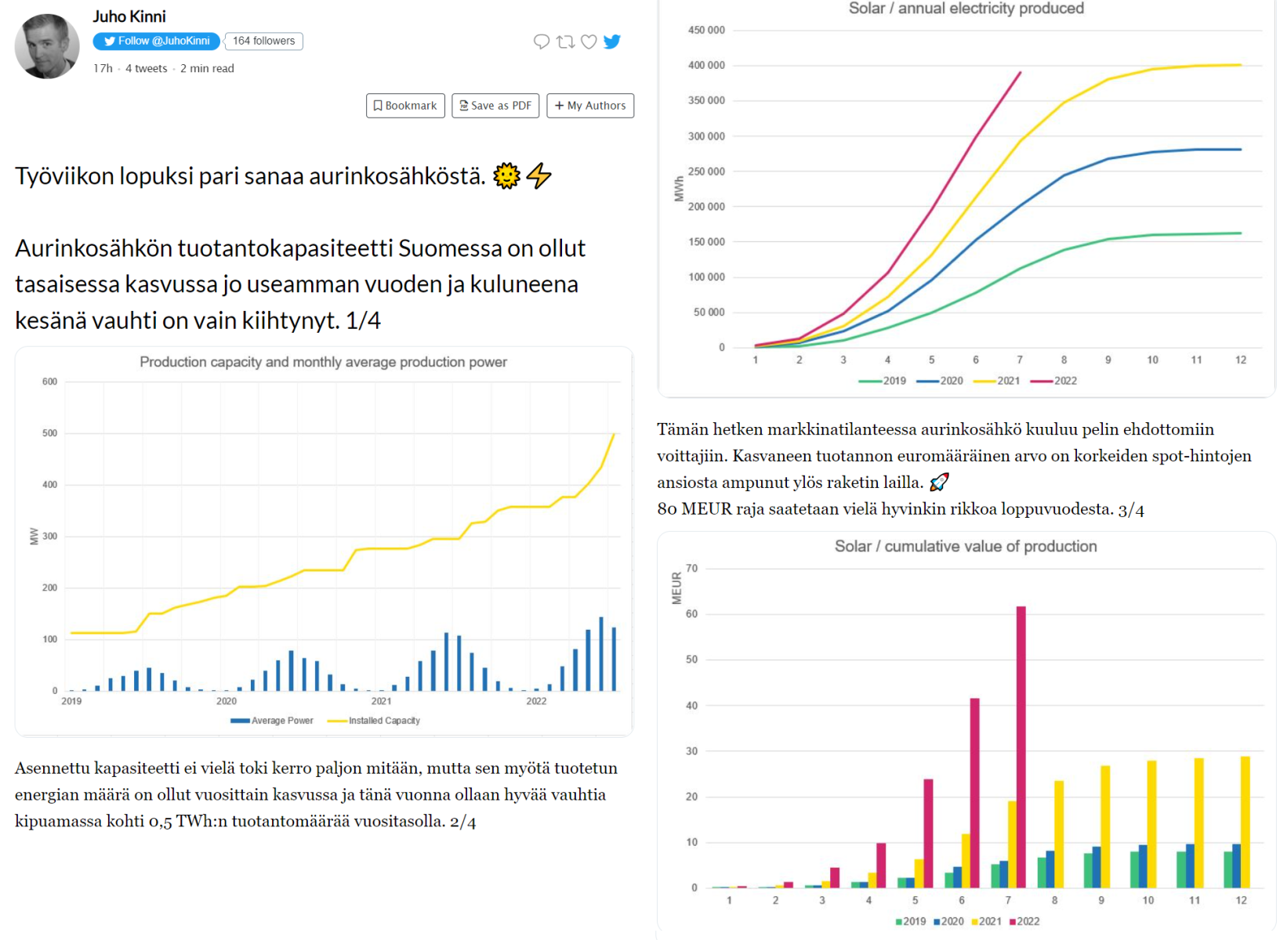Click the 2019 legend in cumulative value chart
This screenshot has width=1280, height=940.
click(x=910, y=921)
